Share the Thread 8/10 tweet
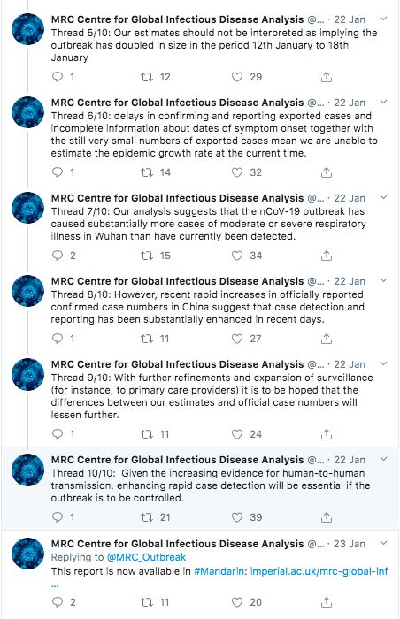 coord(326,339)
